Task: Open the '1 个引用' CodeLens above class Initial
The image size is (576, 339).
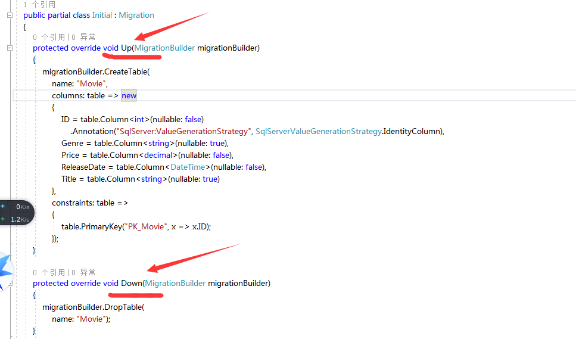Action: click(x=39, y=4)
